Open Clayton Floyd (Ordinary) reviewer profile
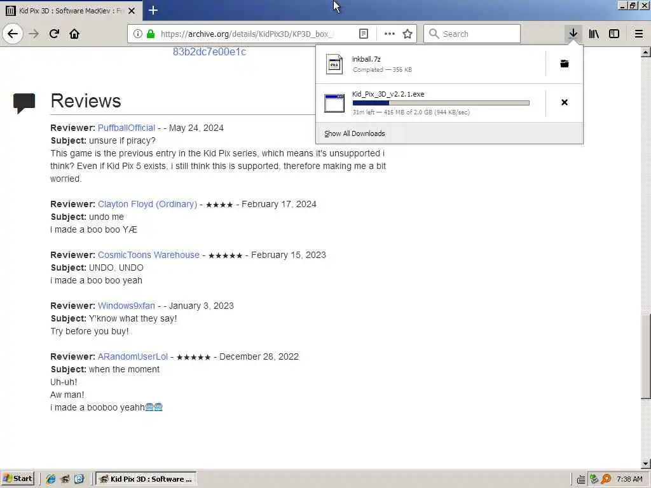 click(x=147, y=204)
